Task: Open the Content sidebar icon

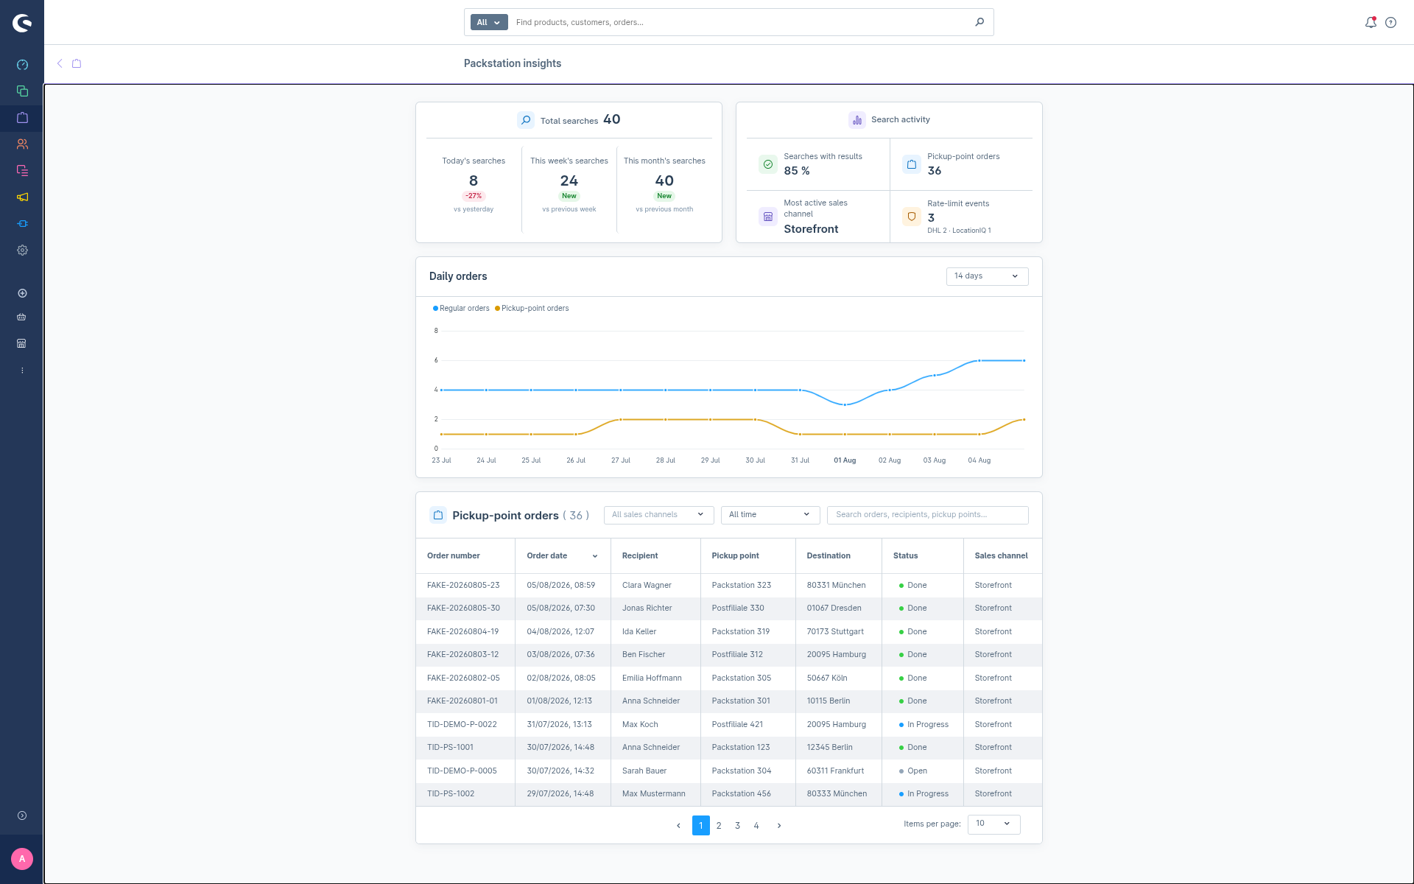Action: [x=22, y=171]
